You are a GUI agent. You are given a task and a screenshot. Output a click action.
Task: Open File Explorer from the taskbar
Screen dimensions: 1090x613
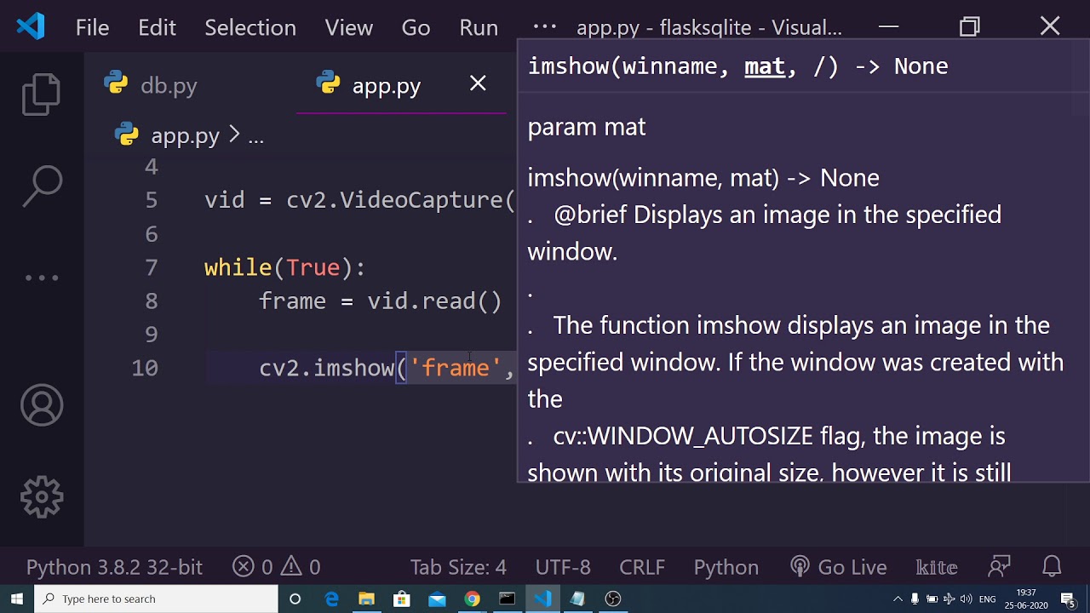366,599
